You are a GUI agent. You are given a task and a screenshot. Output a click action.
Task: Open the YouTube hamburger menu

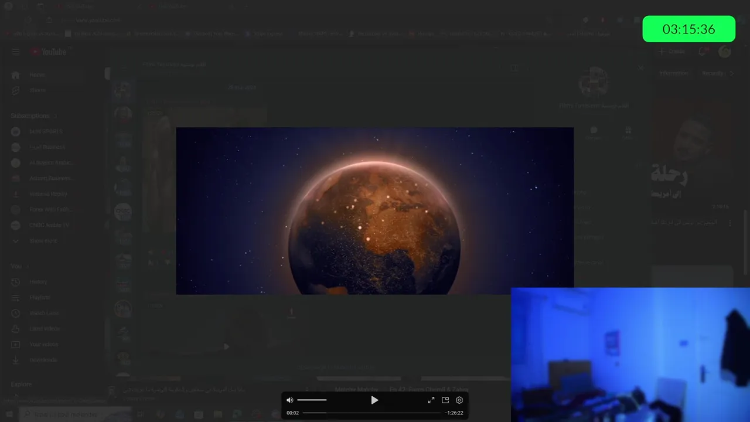click(15, 52)
